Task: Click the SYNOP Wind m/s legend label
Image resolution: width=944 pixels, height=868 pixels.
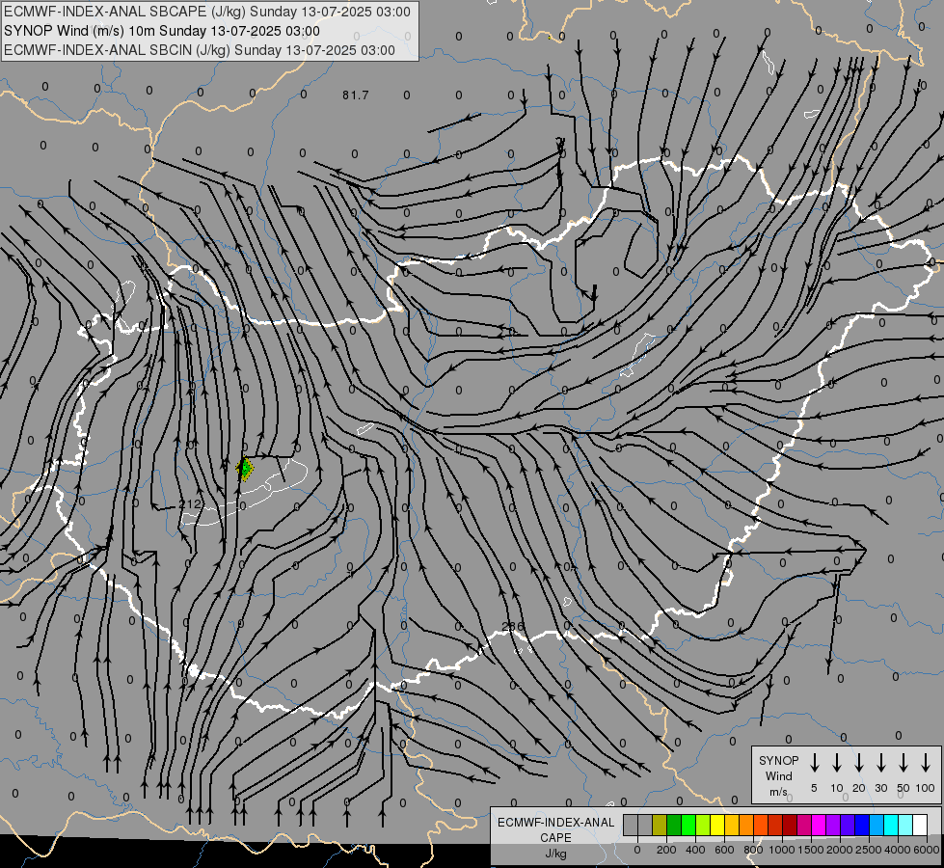Action: [778, 775]
